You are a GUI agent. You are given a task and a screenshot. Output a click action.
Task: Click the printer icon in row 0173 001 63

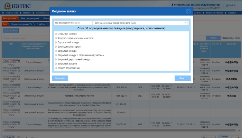click(x=228, y=62)
